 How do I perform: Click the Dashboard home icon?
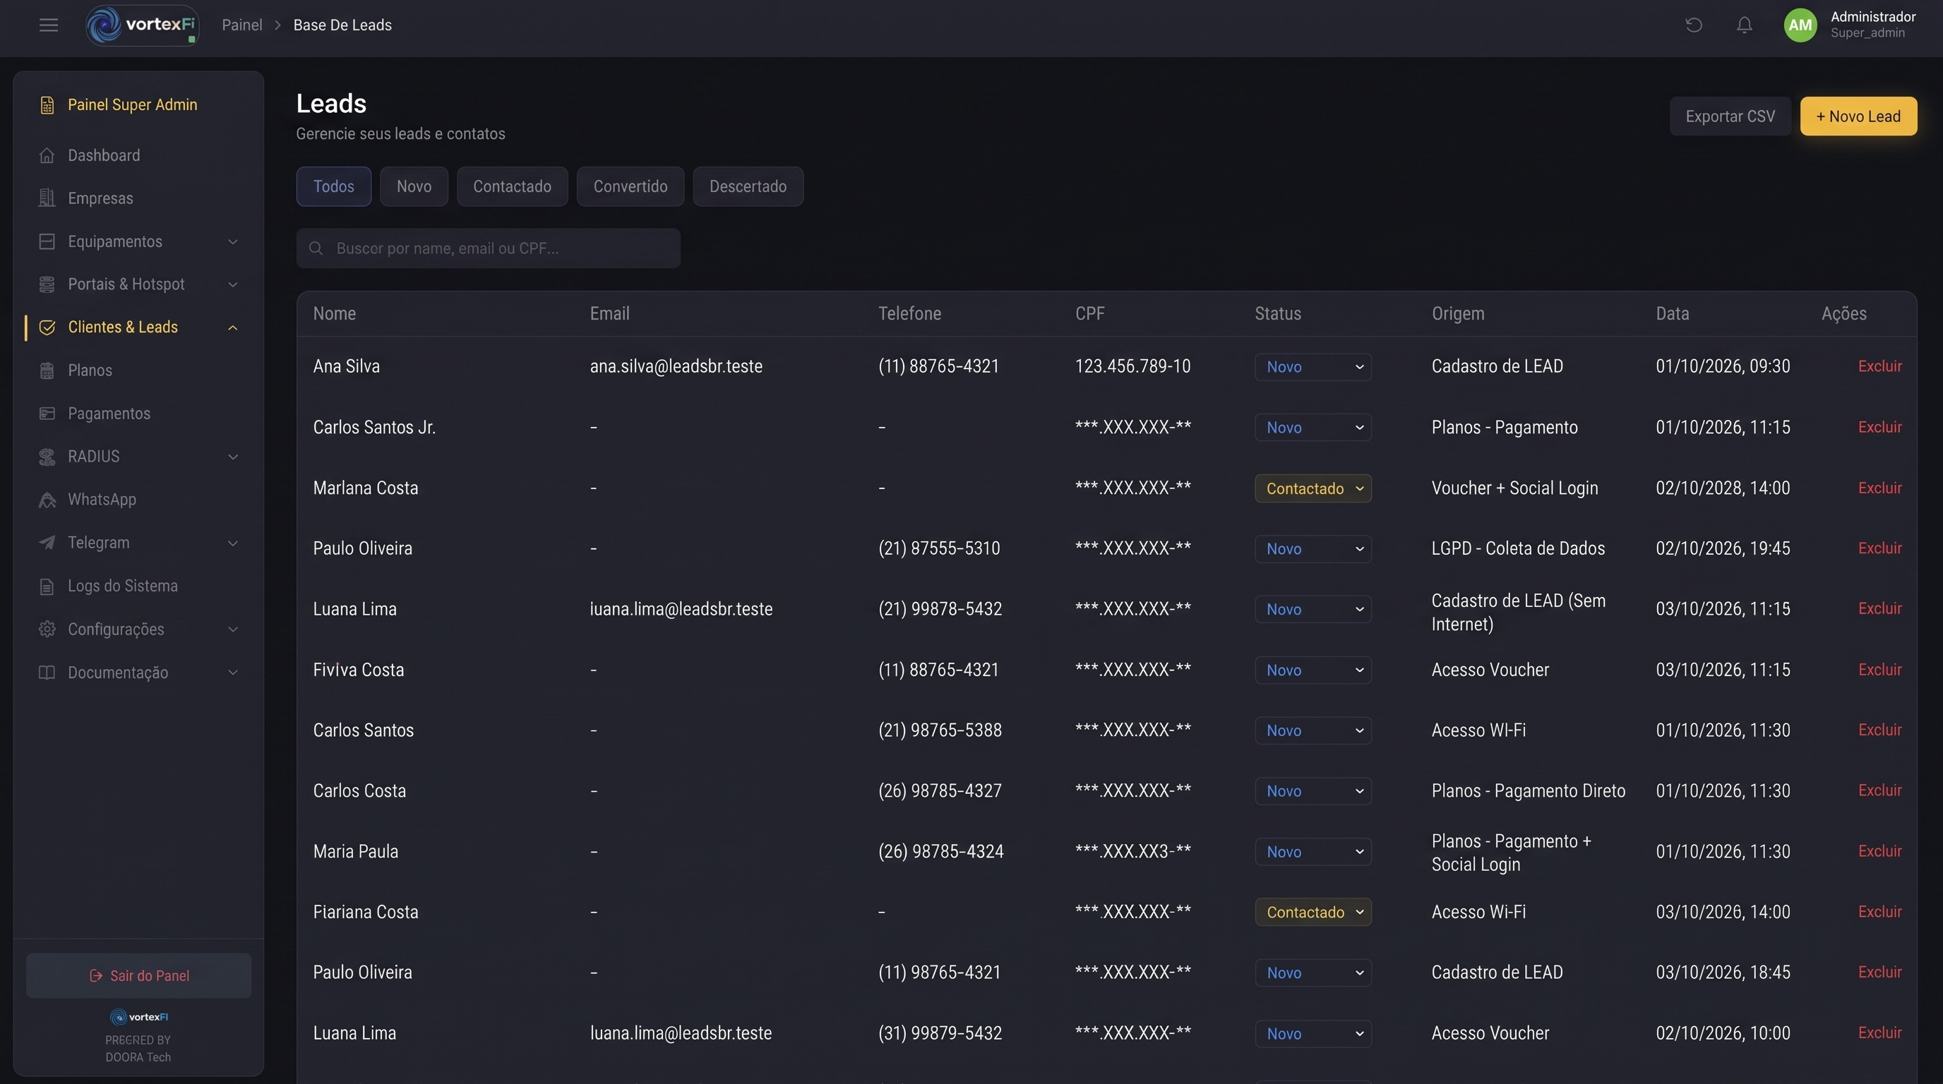47,155
